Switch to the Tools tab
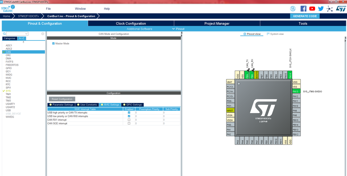 (x=303, y=24)
